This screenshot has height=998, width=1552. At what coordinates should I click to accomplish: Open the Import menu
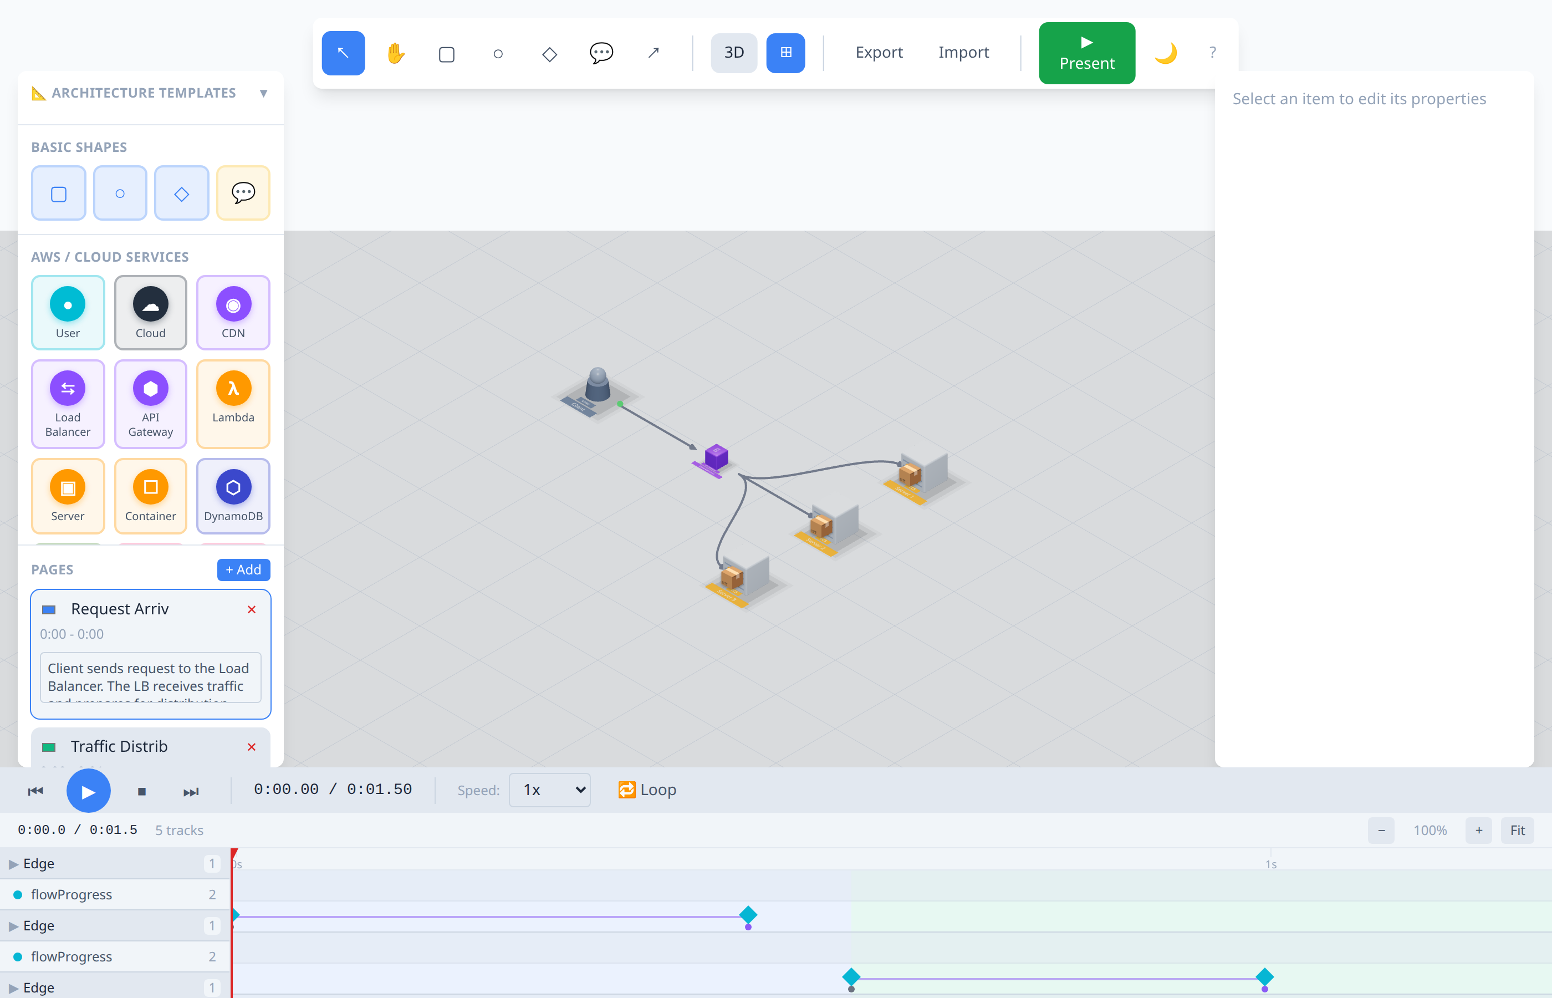tap(963, 53)
